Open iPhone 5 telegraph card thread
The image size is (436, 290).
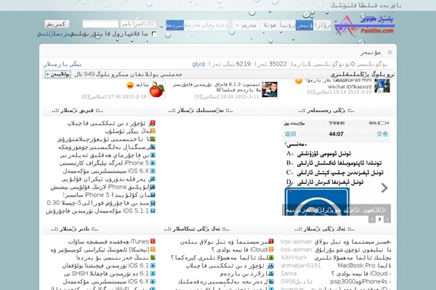tap(104, 163)
